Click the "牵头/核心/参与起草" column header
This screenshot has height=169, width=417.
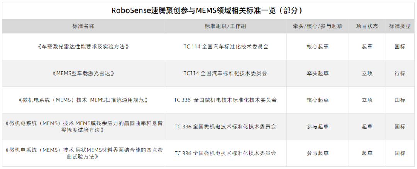317,26
